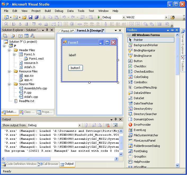Select the Button control in Toolbox
This screenshot has width=187, height=175.
(x=151, y=61)
